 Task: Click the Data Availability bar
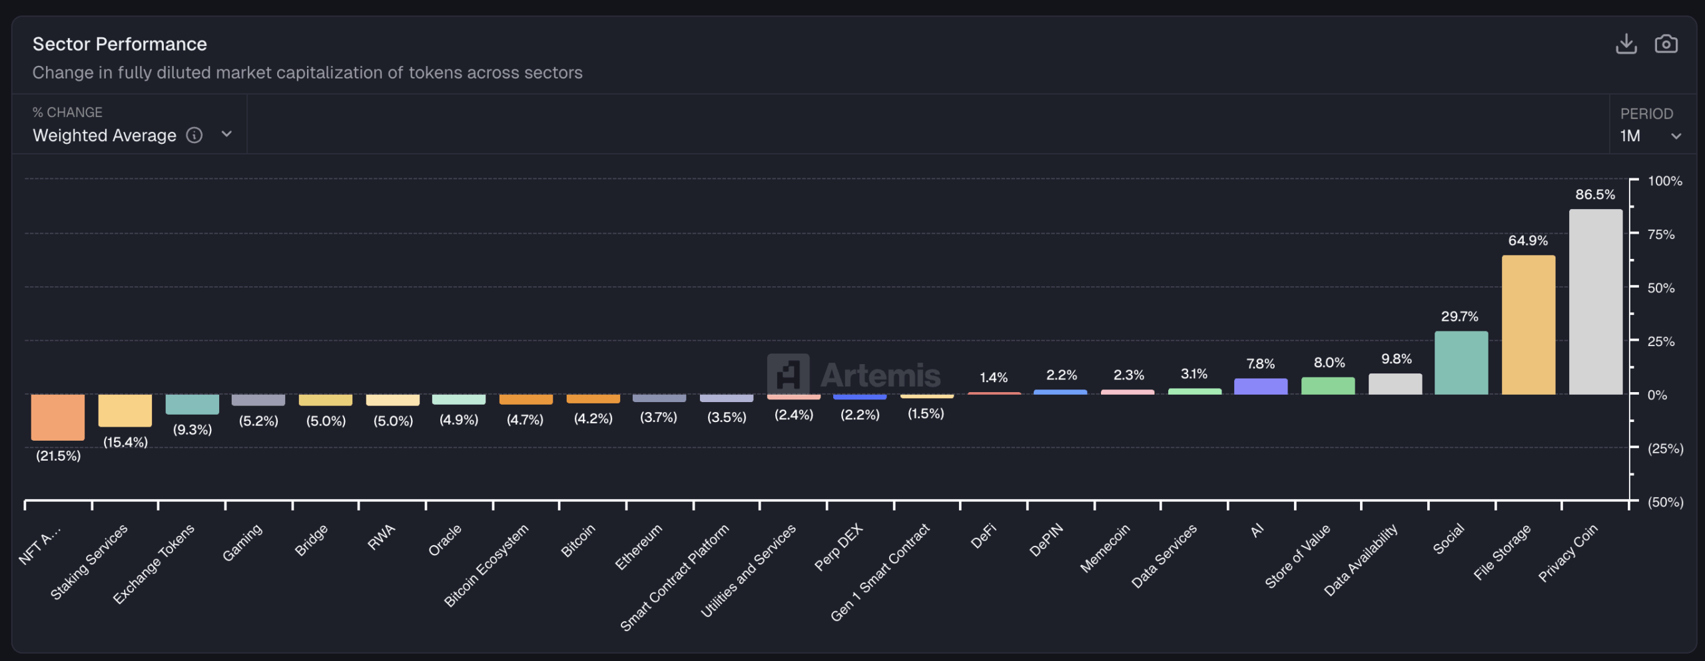pyautogui.click(x=1395, y=384)
